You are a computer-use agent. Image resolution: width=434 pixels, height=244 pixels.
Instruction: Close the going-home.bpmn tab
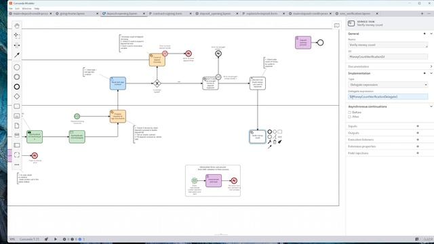click(97, 14)
